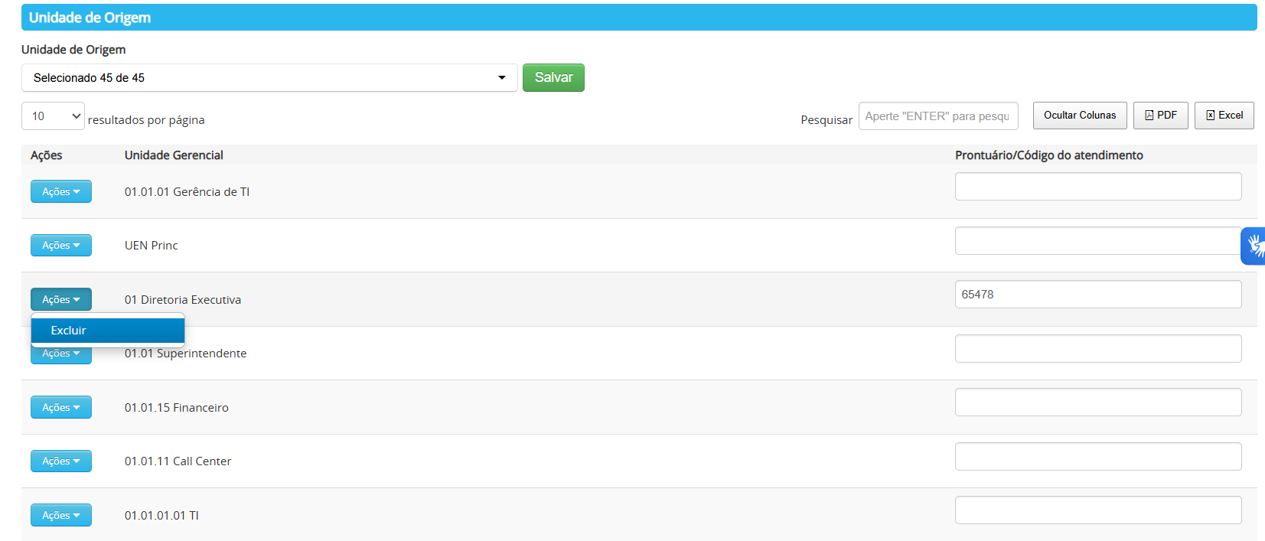Change the results per page dropdown
Screen dimensions: 1265x541
click(x=53, y=116)
